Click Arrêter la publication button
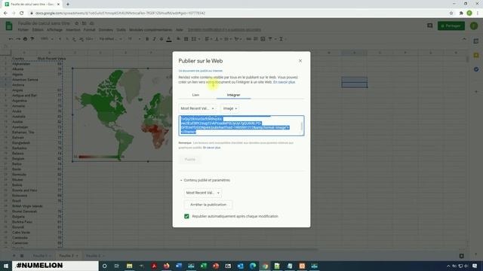 (x=208, y=205)
